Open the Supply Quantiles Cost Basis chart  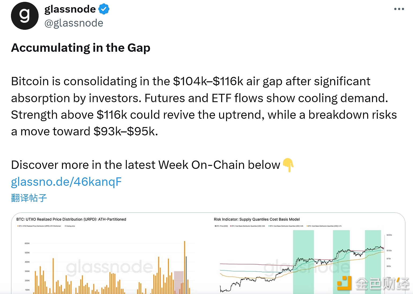click(x=303, y=257)
